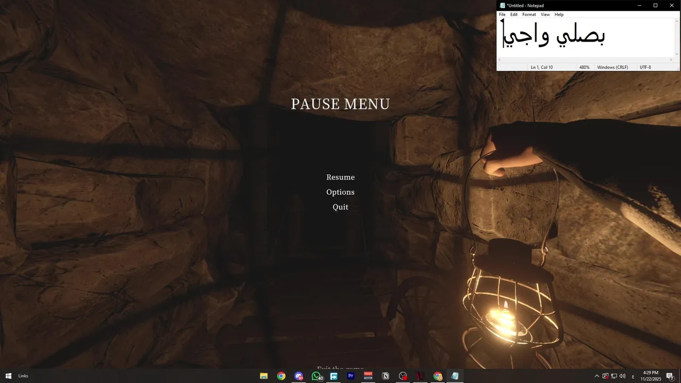Open network status tray icon
This screenshot has width=681, height=383.
[613, 376]
